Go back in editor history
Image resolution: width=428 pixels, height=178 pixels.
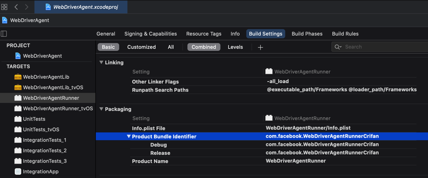pyautogui.click(x=16, y=7)
